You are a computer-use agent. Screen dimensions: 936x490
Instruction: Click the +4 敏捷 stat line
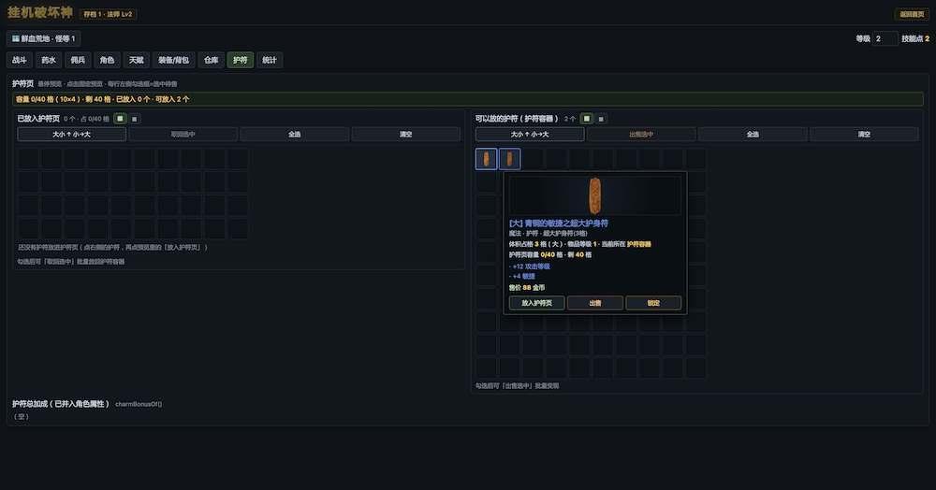click(x=522, y=276)
